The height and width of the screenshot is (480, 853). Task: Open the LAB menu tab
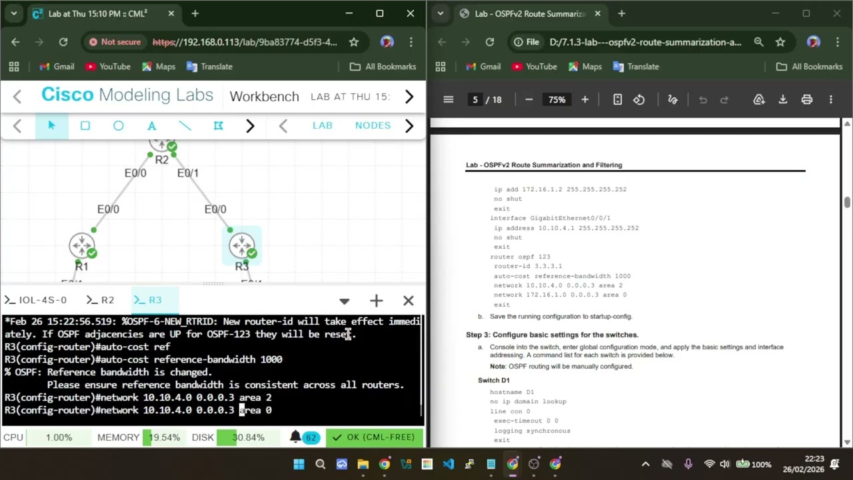click(x=323, y=125)
